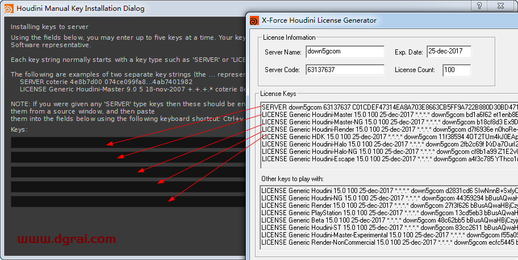Viewport: 518px width, 260px height.
Task: Select the Houdini-ST license line
Action: [390, 227]
